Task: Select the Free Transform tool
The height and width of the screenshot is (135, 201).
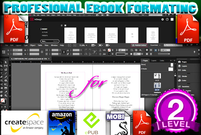Action: tap(5, 84)
